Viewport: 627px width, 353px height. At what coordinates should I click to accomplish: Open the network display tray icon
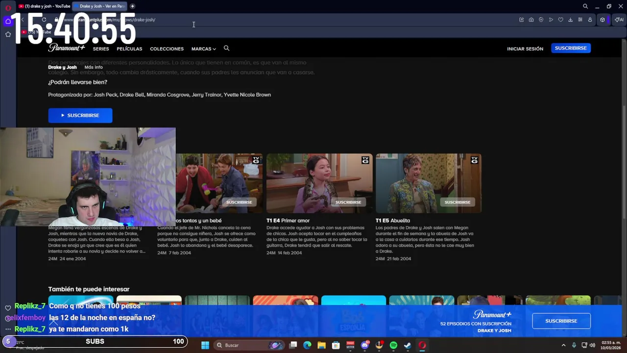(584, 345)
